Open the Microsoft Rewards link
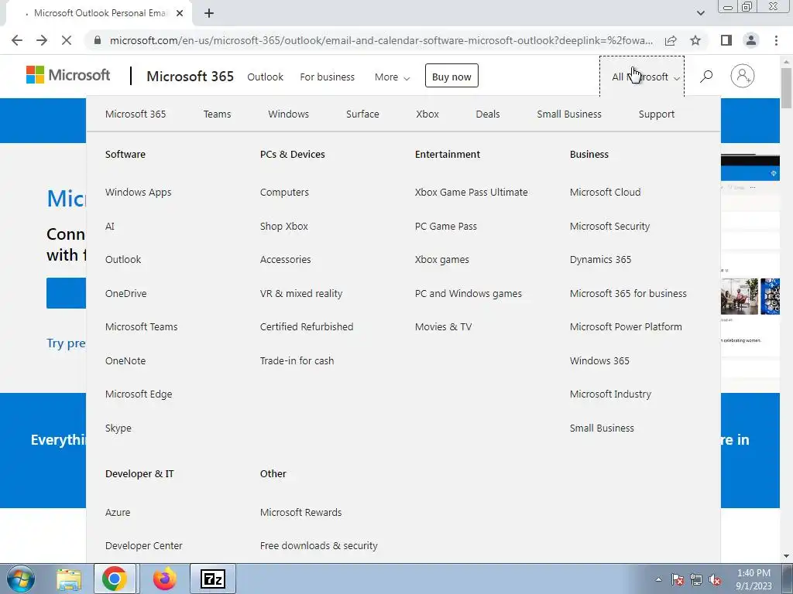 (301, 512)
